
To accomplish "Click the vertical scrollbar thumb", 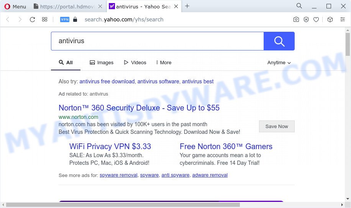I will (x=348, y=44).
